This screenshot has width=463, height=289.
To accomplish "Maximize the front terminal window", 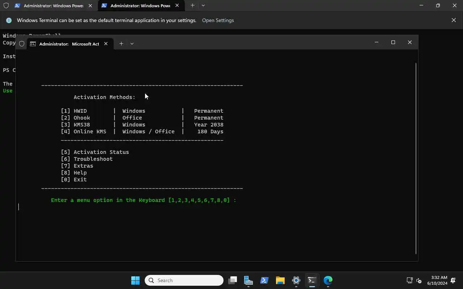I will click(x=393, y=42).
